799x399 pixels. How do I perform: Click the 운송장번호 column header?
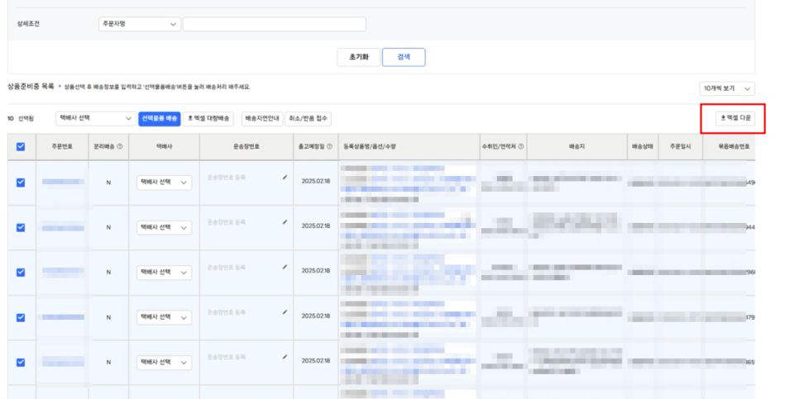pos(246,146)
